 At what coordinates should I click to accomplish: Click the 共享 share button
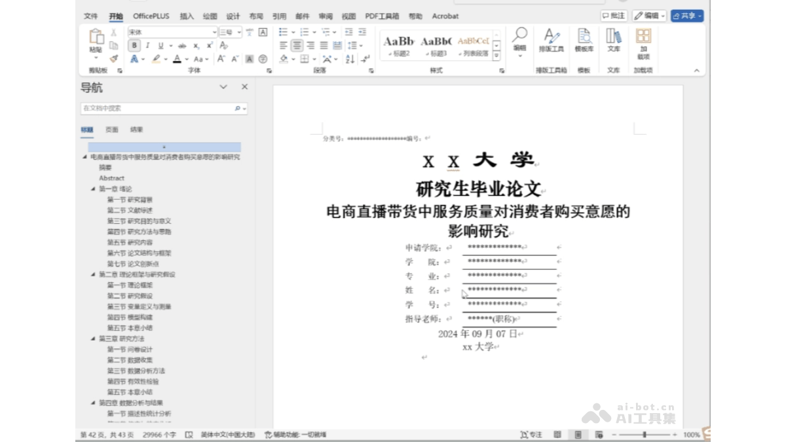(x=687, y=16)
